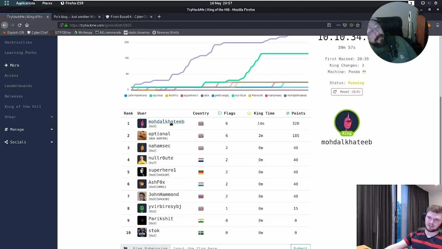Open system power menu icon
The height and width of the screenshot is (249, 442).
(436, 3)
